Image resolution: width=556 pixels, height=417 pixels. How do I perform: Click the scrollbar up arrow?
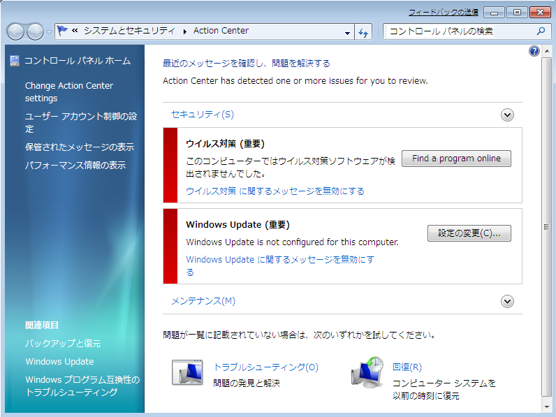pyautogui.click(x=546, y=52)
